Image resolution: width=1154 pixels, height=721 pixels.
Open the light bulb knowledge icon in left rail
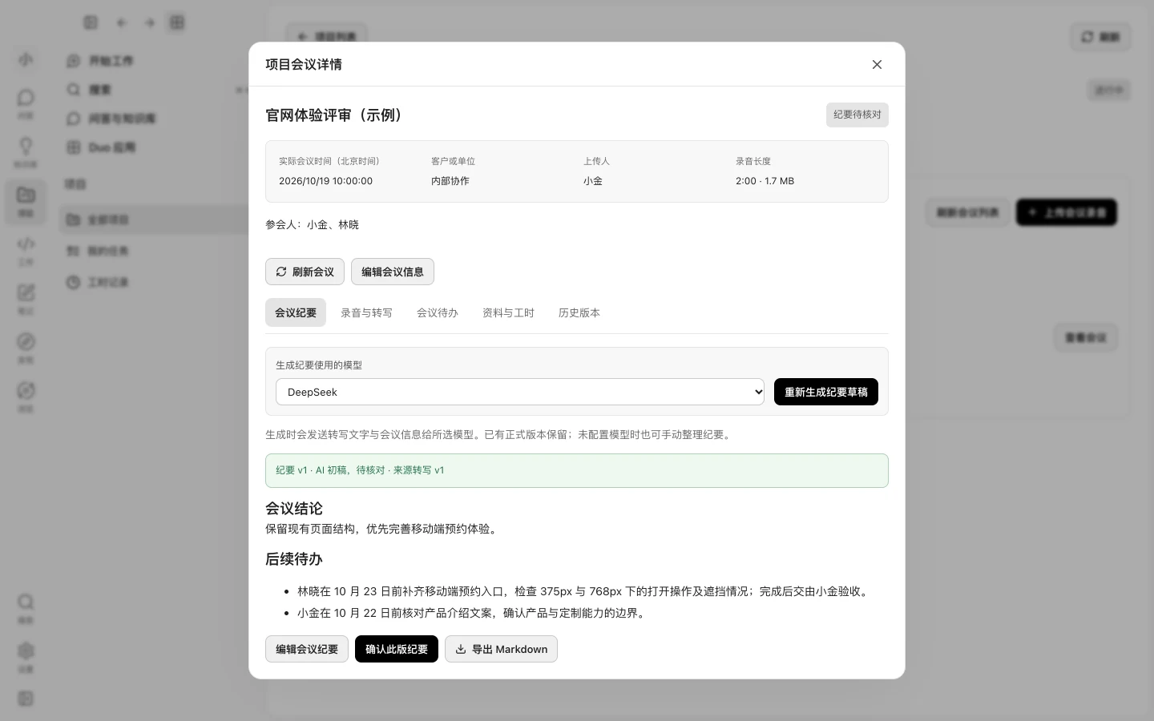[26, 147]
